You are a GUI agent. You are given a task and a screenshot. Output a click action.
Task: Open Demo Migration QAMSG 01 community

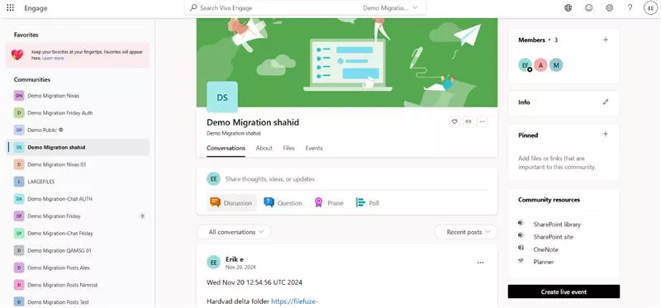78,251
